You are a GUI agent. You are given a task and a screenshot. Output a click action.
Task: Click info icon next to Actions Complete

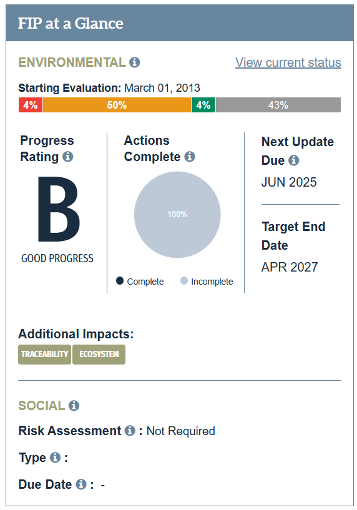[190, 157]
